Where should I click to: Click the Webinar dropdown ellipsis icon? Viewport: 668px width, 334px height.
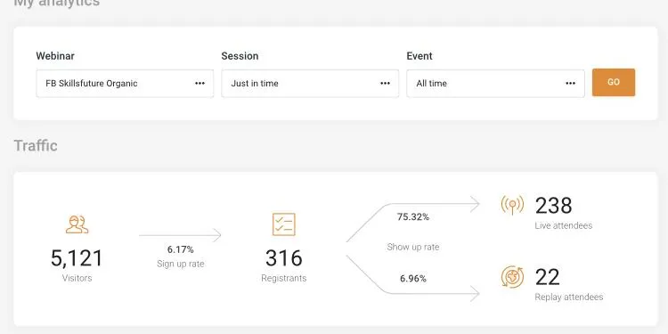pyautogui.click(x=200, y=84)
